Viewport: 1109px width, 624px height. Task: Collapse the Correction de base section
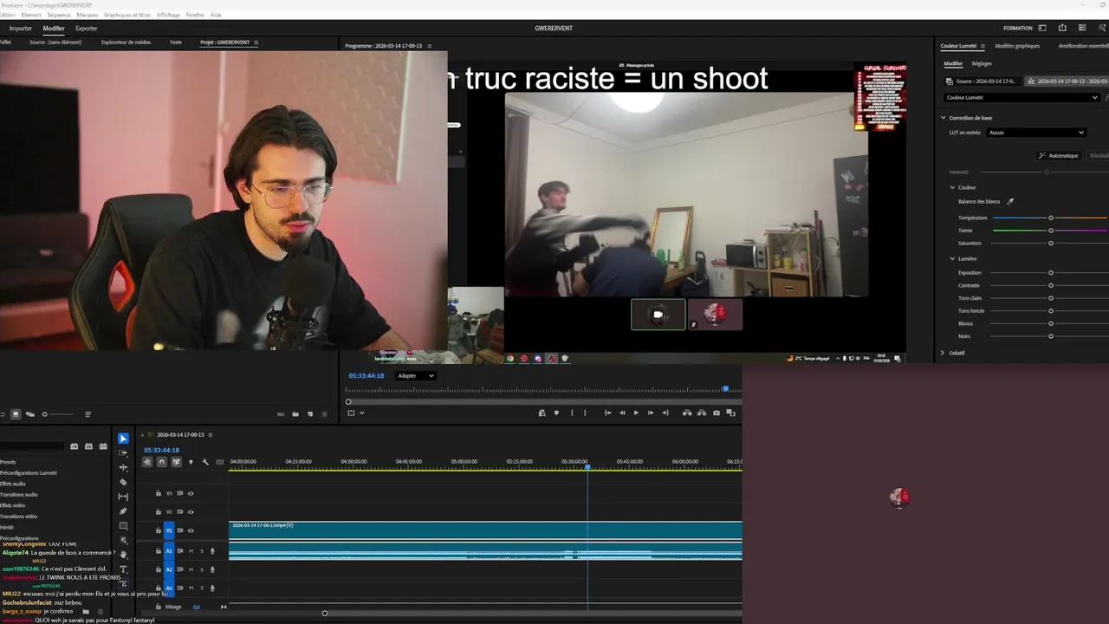944,118
